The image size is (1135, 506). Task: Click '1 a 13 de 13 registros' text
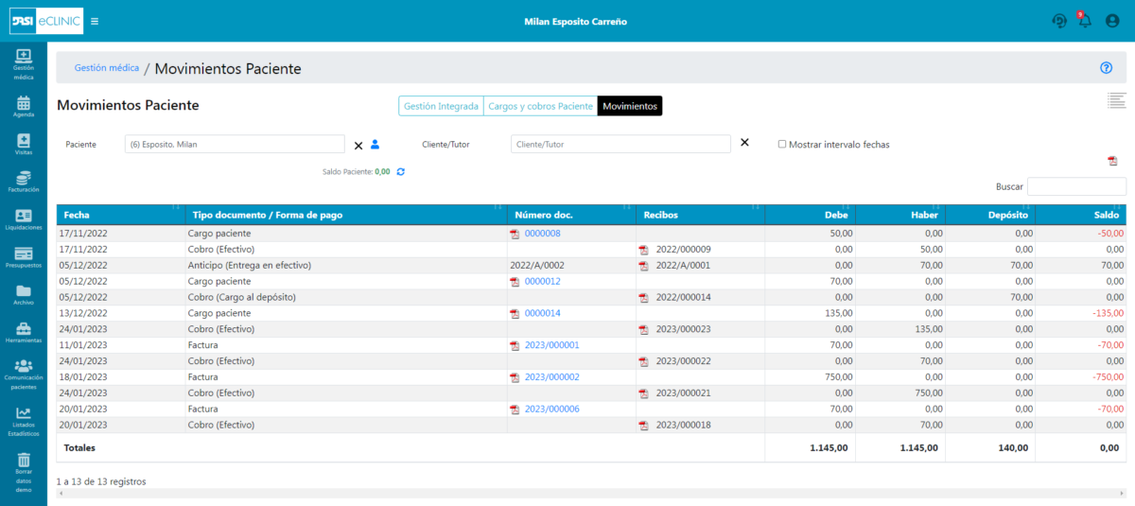(x=101, y=481)
